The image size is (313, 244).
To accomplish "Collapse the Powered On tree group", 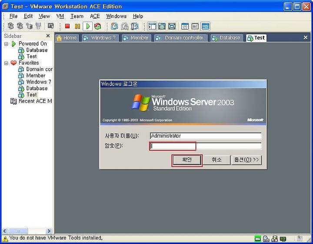I will pyautogui.click(x=6, y=44).
